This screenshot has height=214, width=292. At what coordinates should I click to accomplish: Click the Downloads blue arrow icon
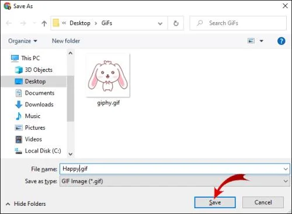pos(19,105)
